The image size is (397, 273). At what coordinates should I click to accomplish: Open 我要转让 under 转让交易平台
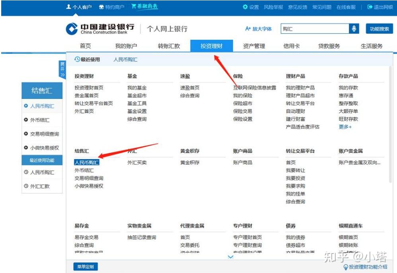(296, 170)
